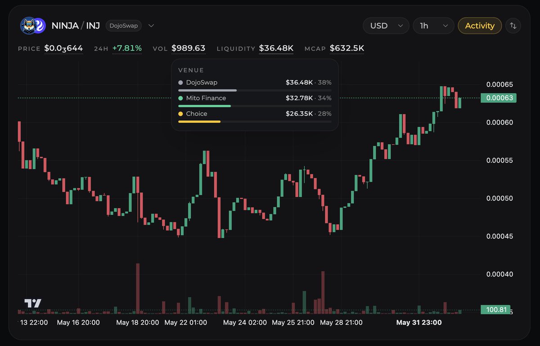Click the $36.48K · 38% venue value
Viewport: 540px width, 346px height.
pyautogui.click(x=309, y=83)
